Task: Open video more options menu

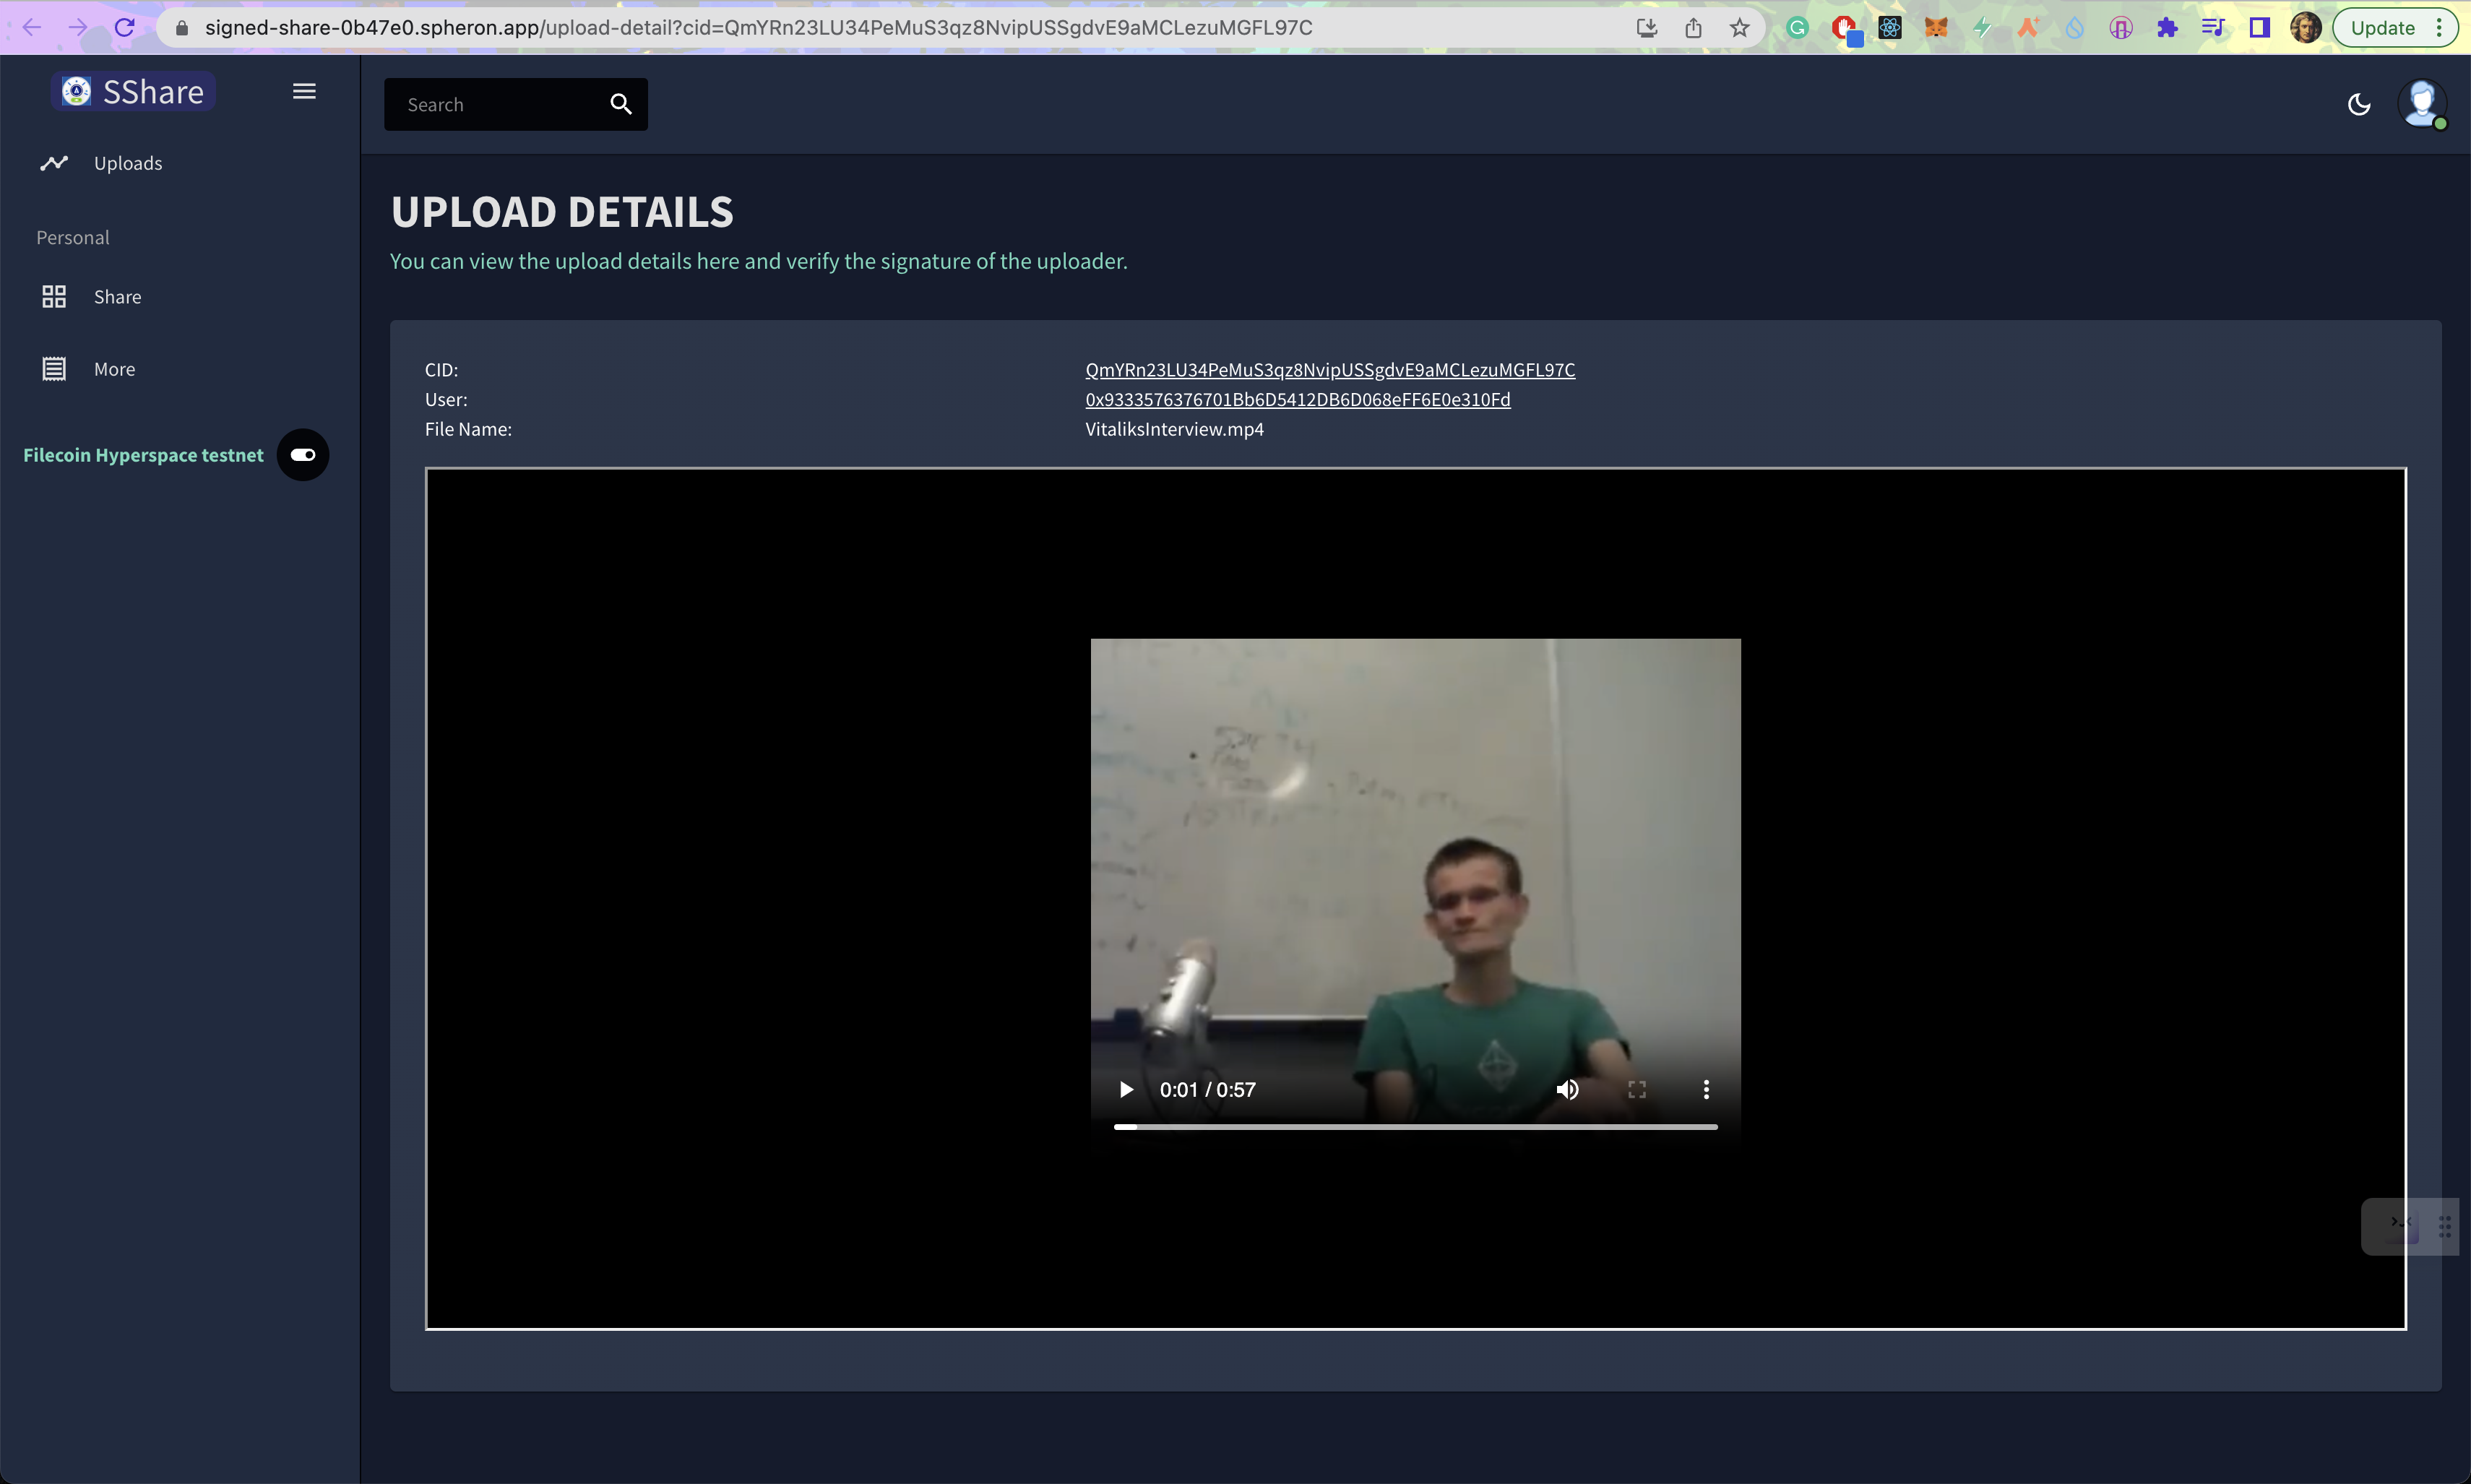Action: click(1705, 1089)
